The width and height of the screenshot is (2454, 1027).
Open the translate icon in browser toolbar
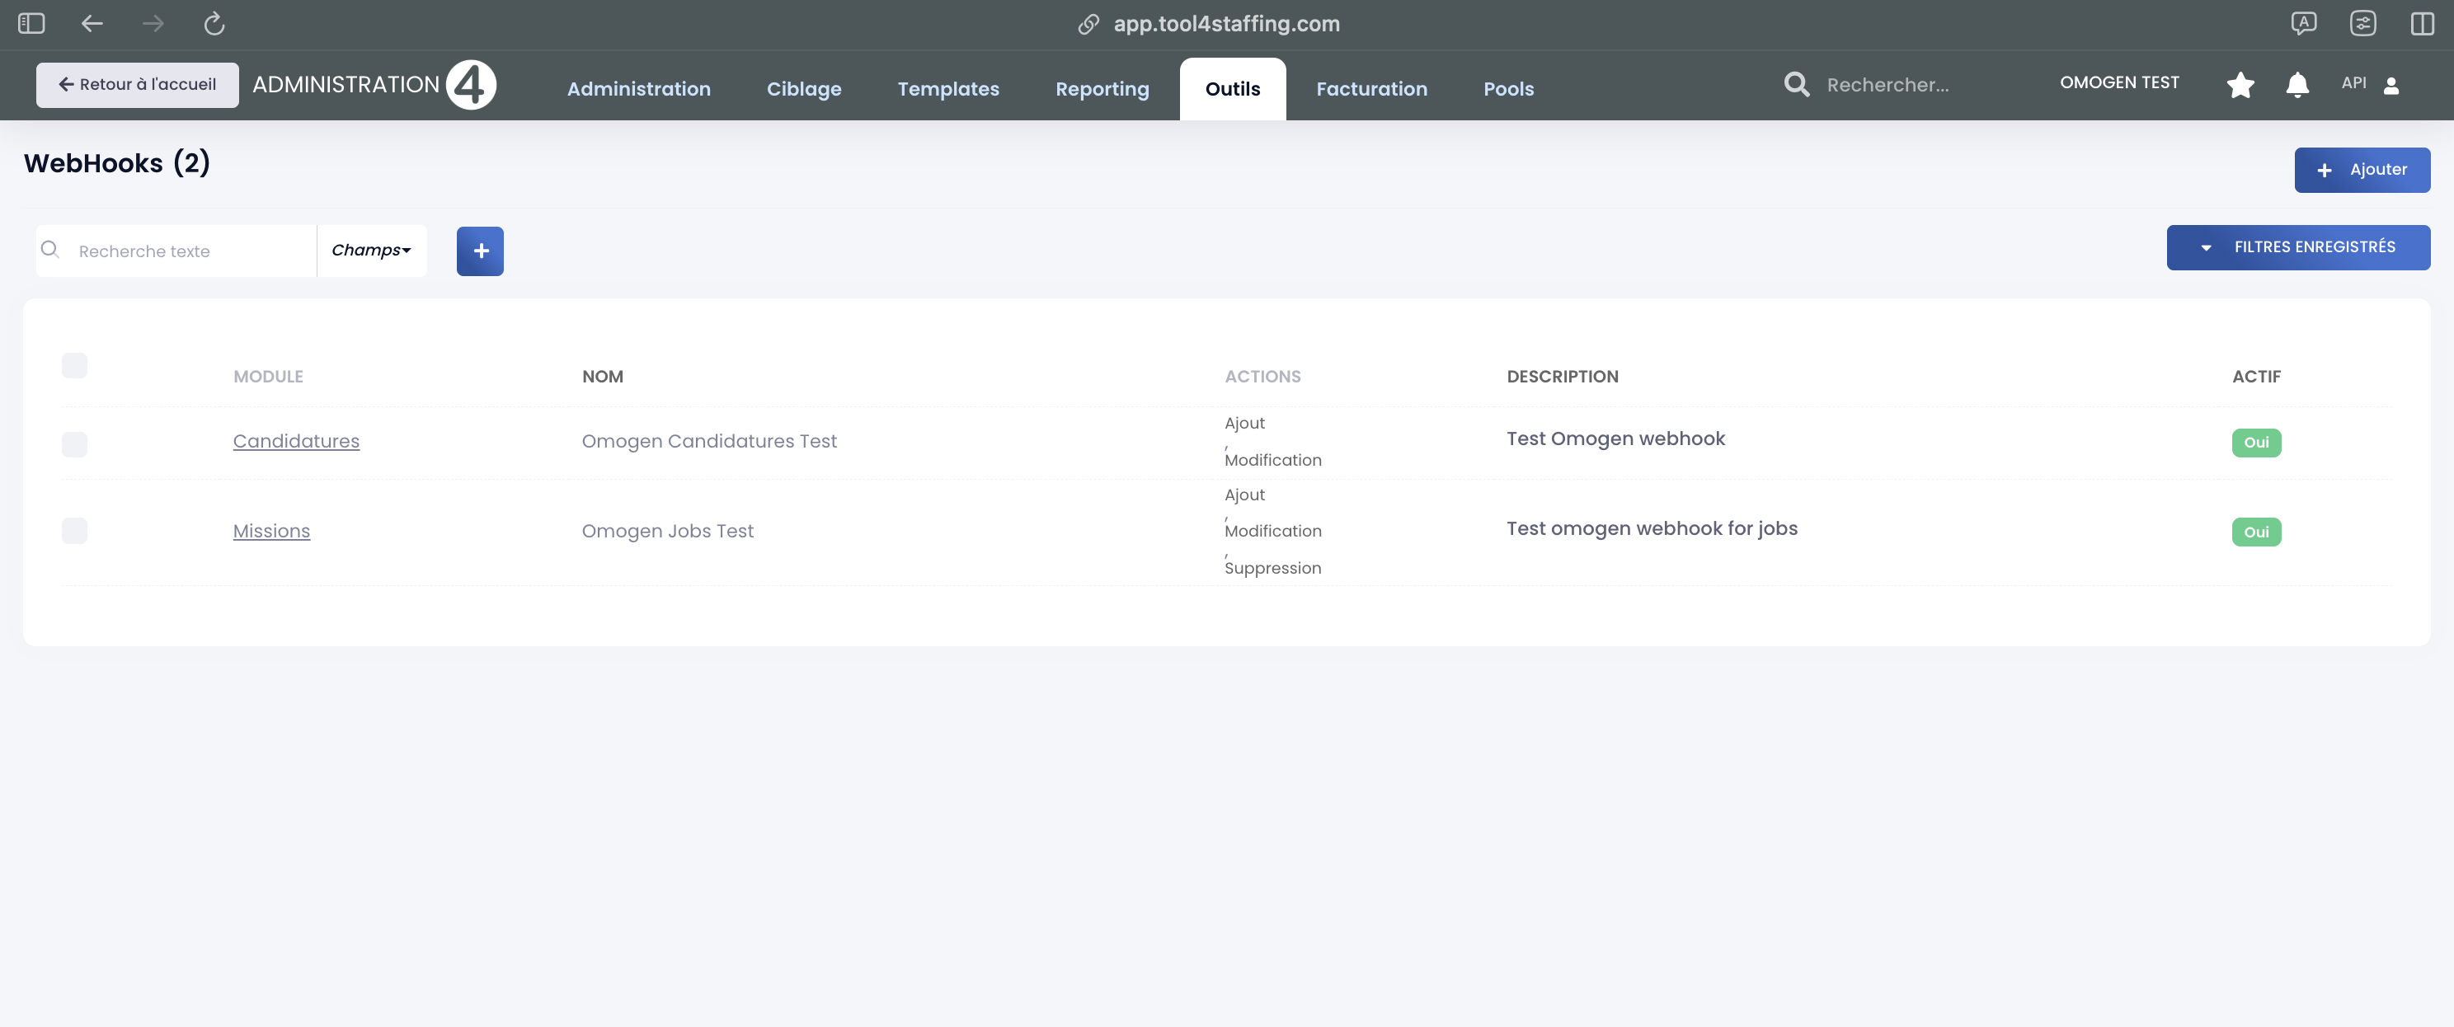point(2302,24)
